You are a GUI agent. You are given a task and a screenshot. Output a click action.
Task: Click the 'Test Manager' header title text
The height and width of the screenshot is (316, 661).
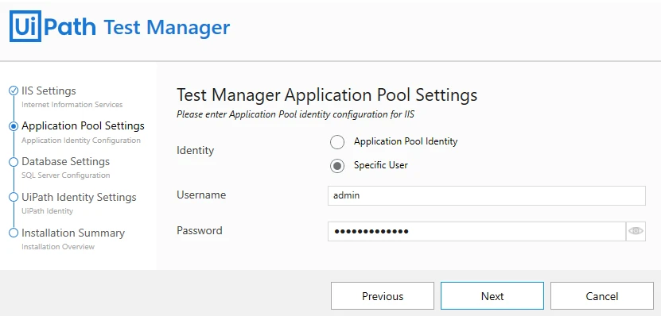point(167,27)
